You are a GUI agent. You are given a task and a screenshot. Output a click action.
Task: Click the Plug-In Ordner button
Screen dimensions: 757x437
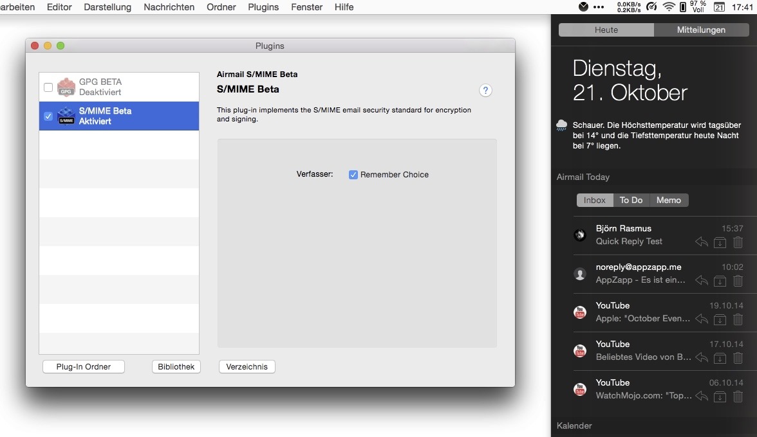coord(84,367)
